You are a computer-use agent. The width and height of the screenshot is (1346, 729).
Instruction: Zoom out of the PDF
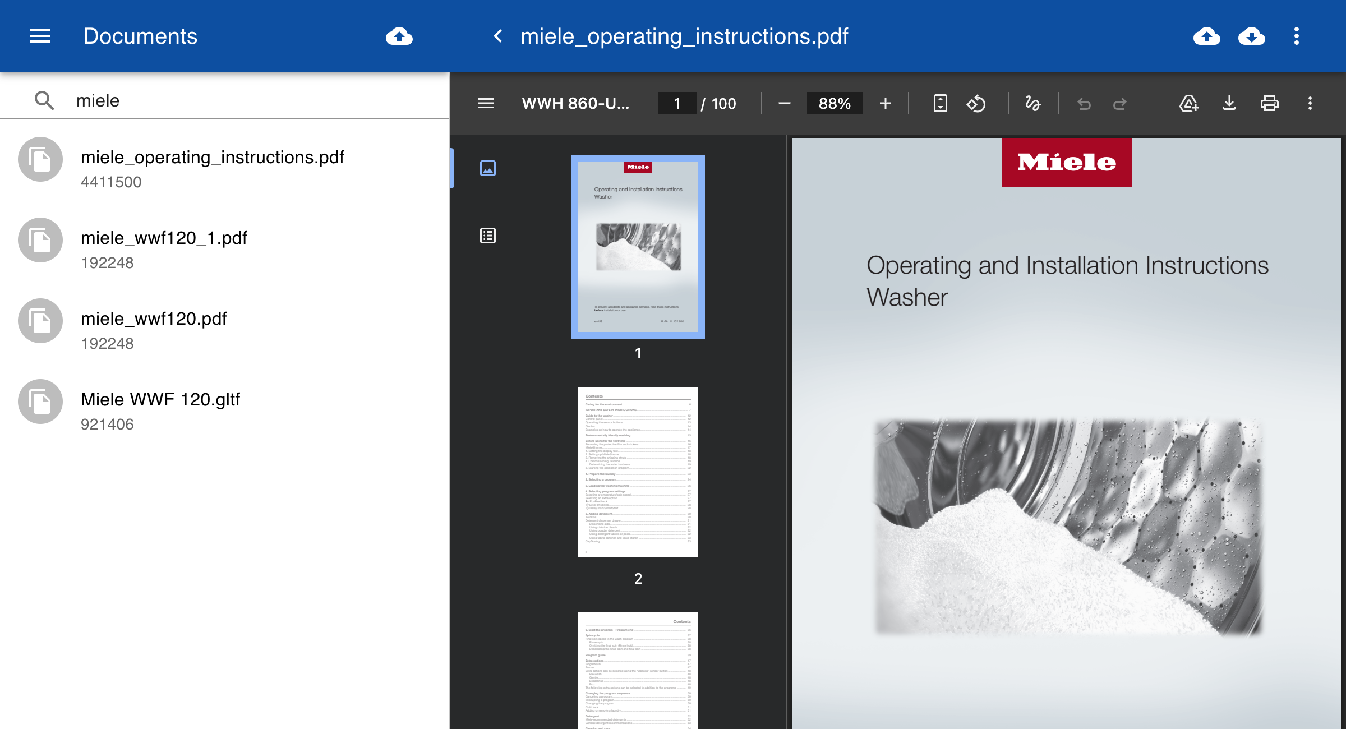pos(785,103)
